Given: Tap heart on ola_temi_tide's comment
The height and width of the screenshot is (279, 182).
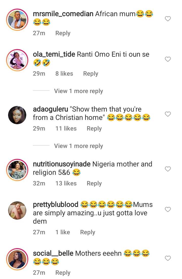Looking at the screenshot, I should [168, 59].
